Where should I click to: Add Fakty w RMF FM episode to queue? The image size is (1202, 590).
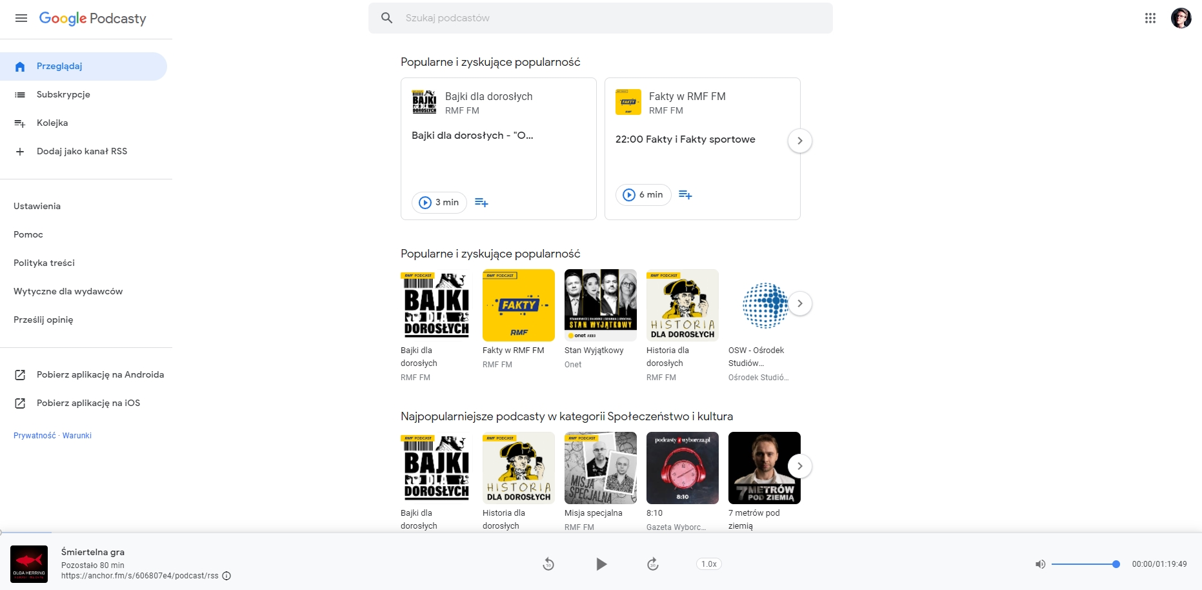point(685,195)
